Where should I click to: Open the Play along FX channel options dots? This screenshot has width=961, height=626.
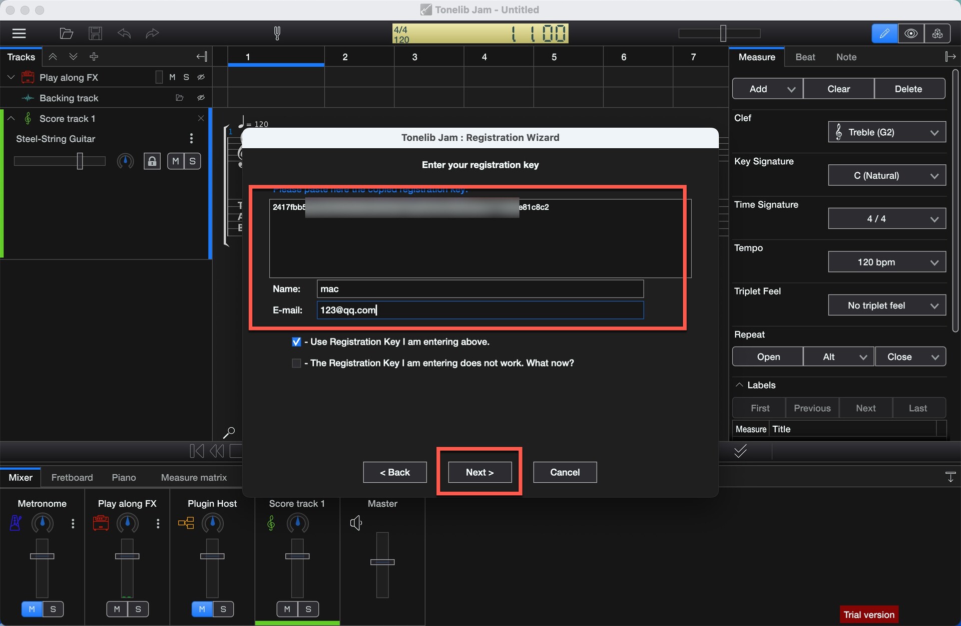coord(158,523)
